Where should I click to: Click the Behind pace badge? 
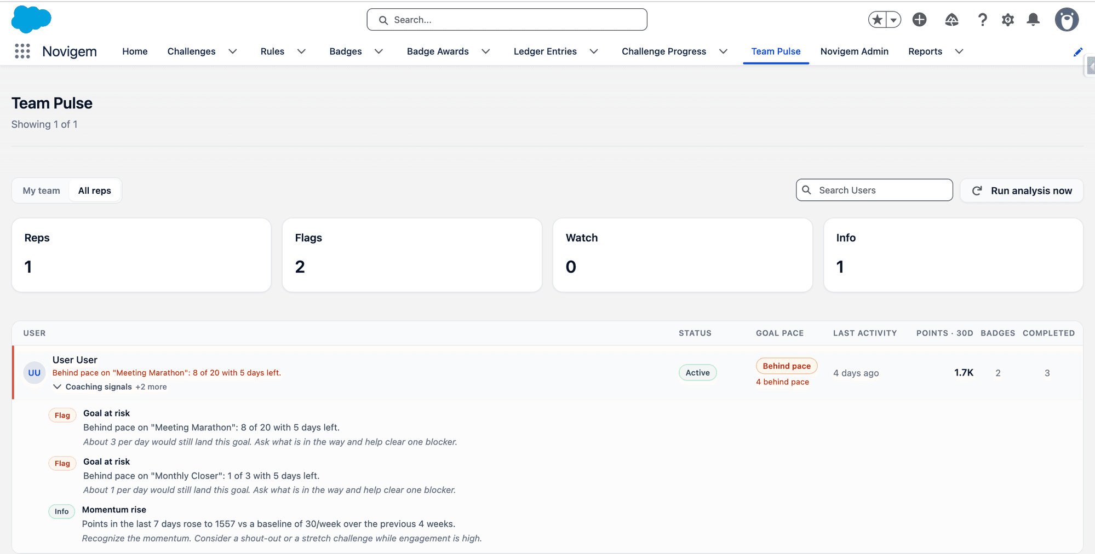[x=787, y=366]
